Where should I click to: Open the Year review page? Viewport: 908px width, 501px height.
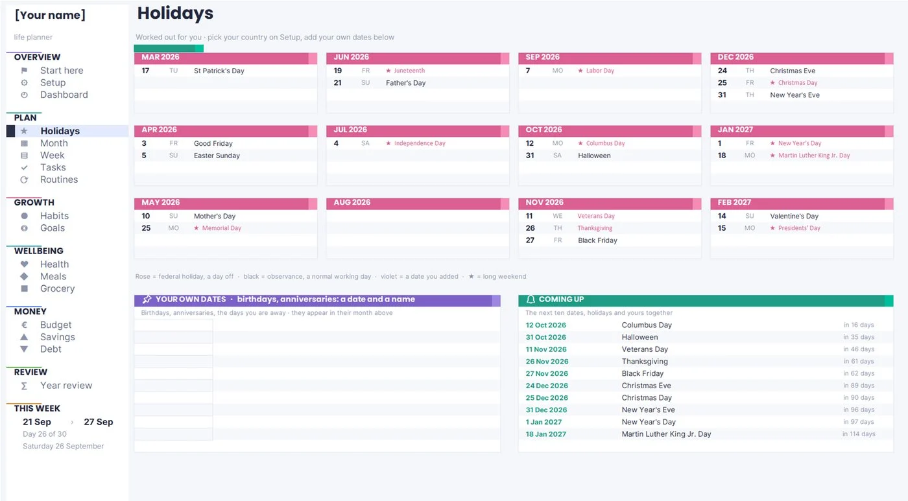tap(66, 386)
